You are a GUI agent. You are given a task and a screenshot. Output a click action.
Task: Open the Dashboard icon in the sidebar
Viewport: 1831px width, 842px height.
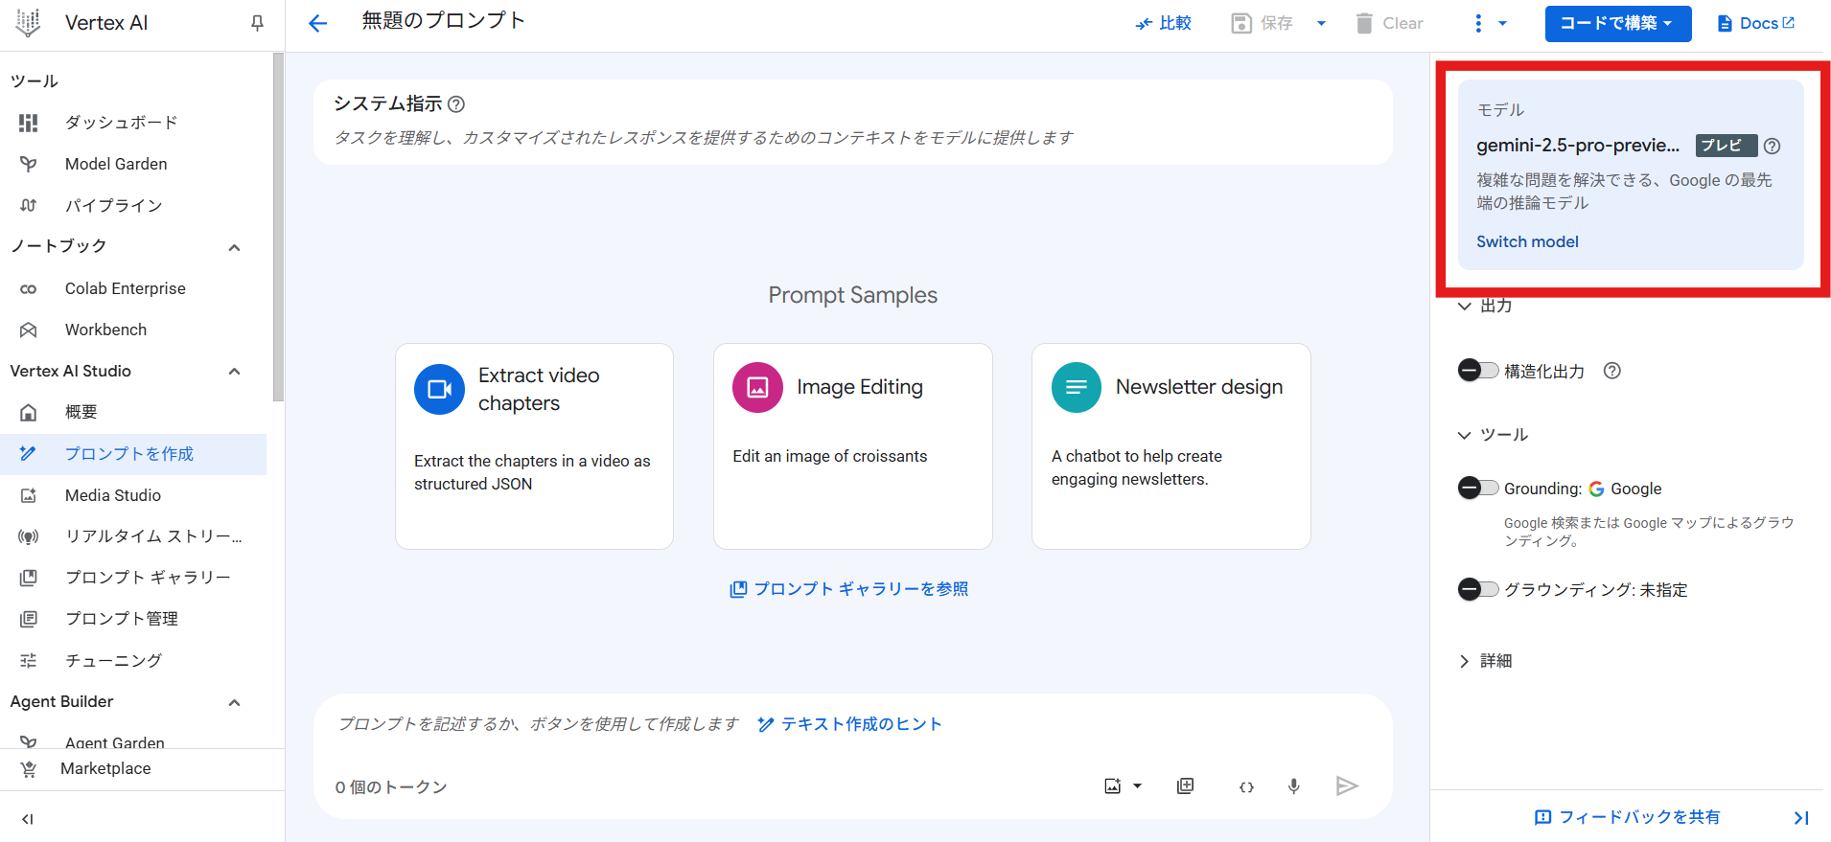pyautogui.click(x=29, y=123)
